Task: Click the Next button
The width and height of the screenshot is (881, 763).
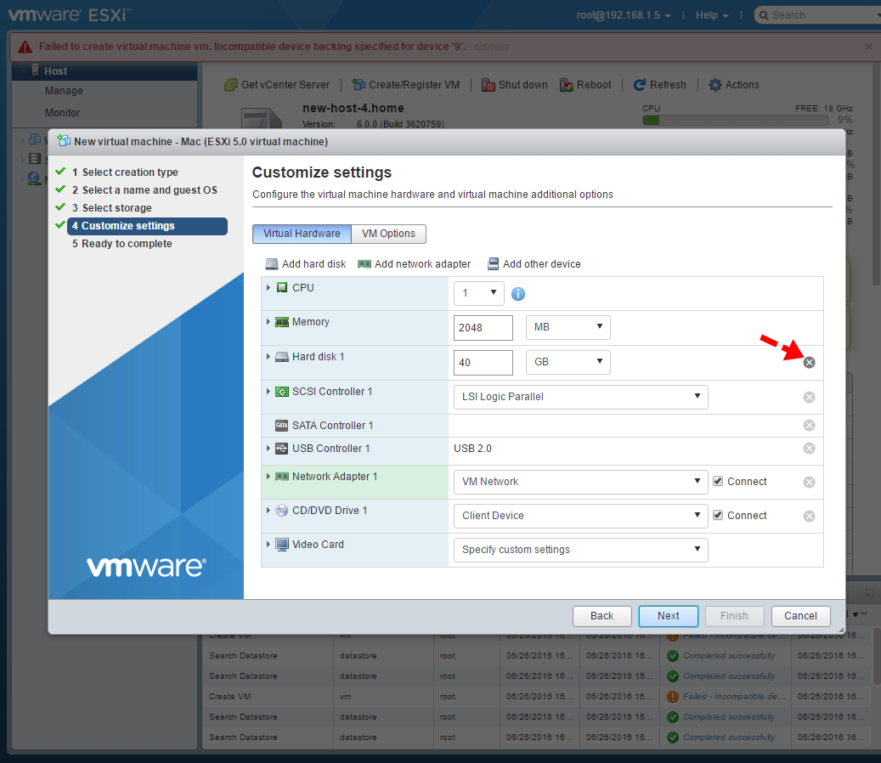Action: pyautogui.click(x=669, y=616)
